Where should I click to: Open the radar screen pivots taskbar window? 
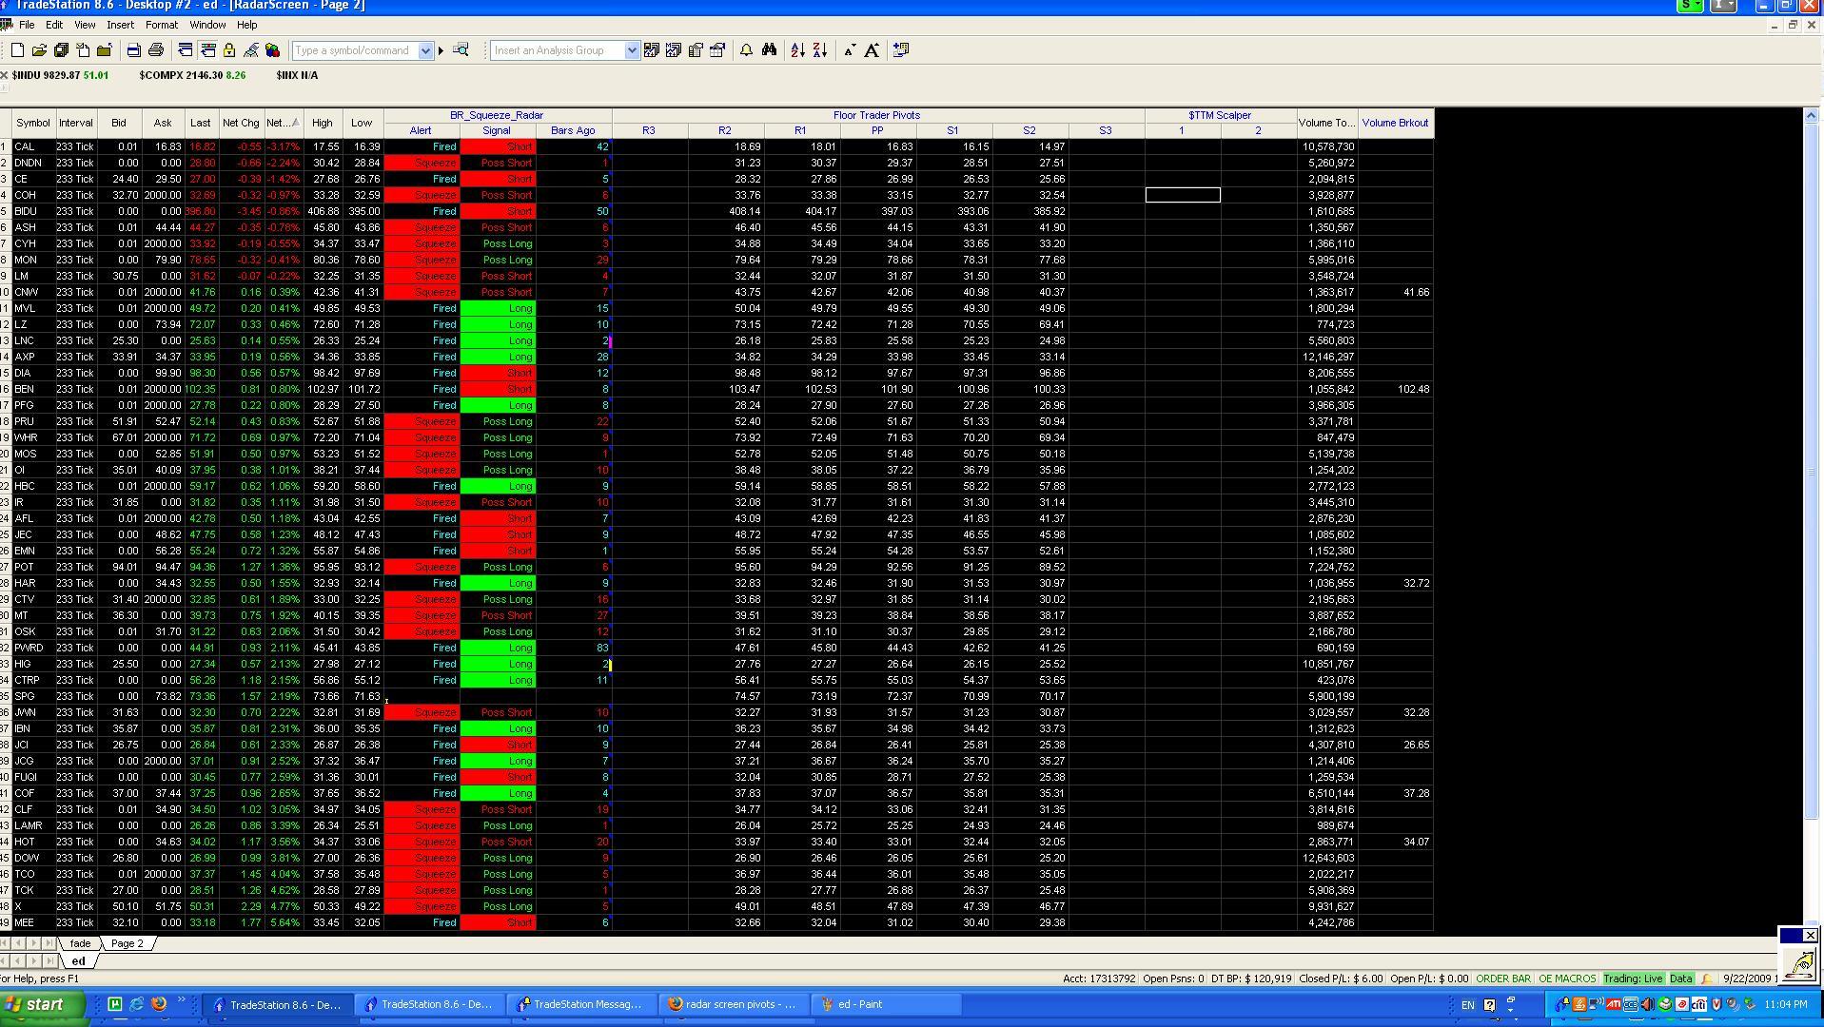tap(733, 1004)
